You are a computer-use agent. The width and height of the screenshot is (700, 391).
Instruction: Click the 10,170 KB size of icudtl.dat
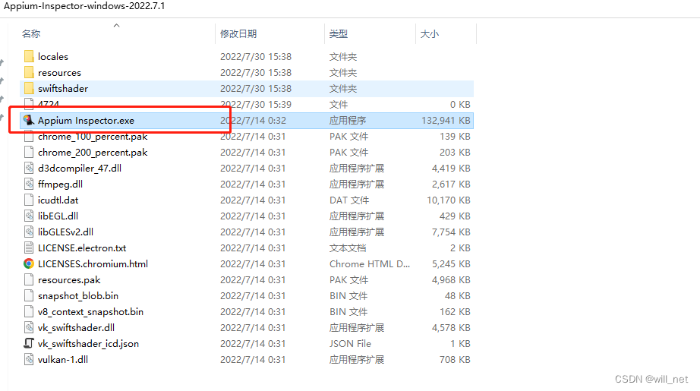449,200
